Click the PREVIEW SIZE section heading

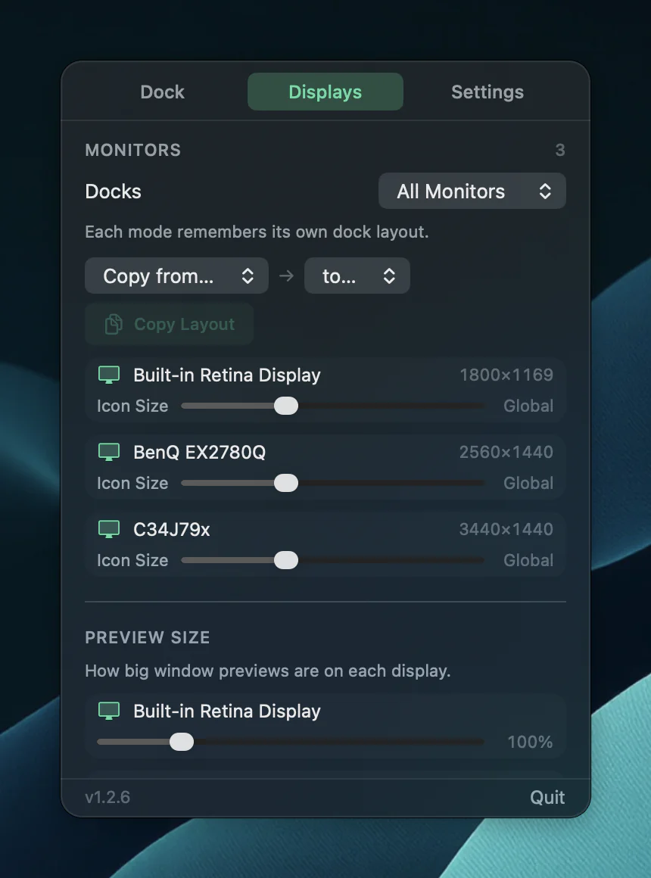[148, 637]
